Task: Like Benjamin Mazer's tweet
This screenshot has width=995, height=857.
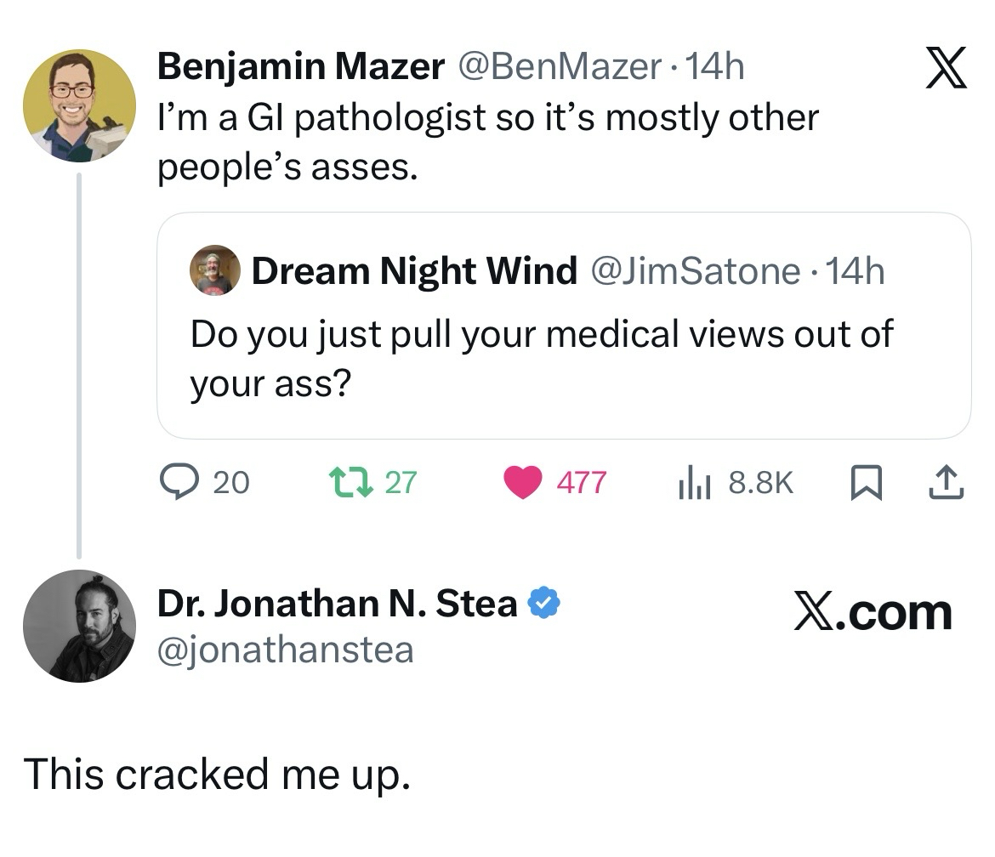Action: (522, 483)
